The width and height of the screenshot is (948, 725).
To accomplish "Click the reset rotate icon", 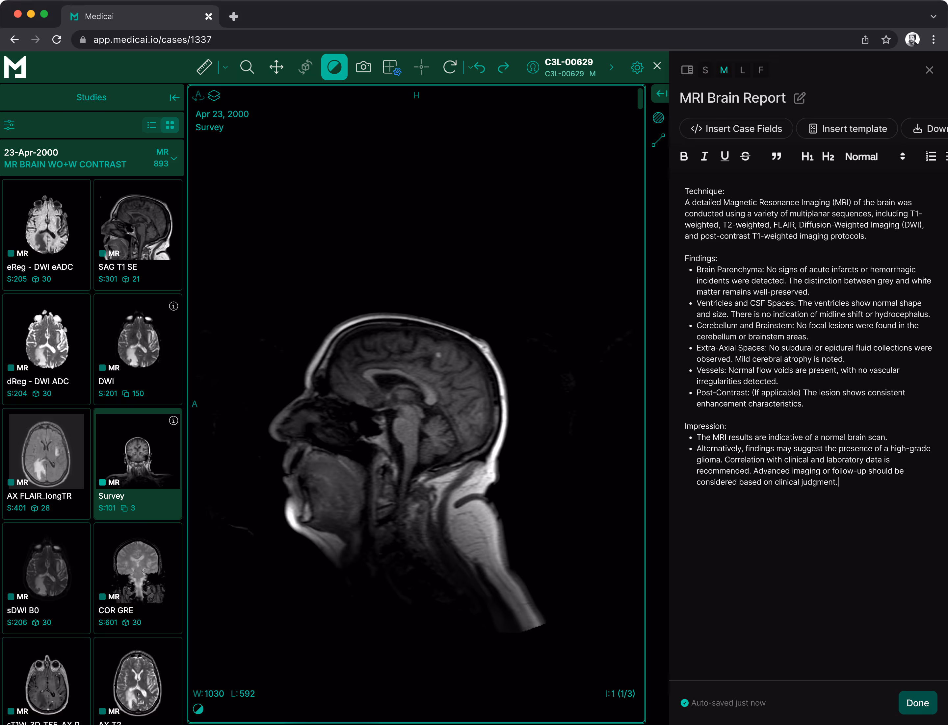I will (450, 67).
